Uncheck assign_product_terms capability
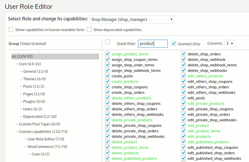This screenshot has width=249, height=162. click(107, 54)
